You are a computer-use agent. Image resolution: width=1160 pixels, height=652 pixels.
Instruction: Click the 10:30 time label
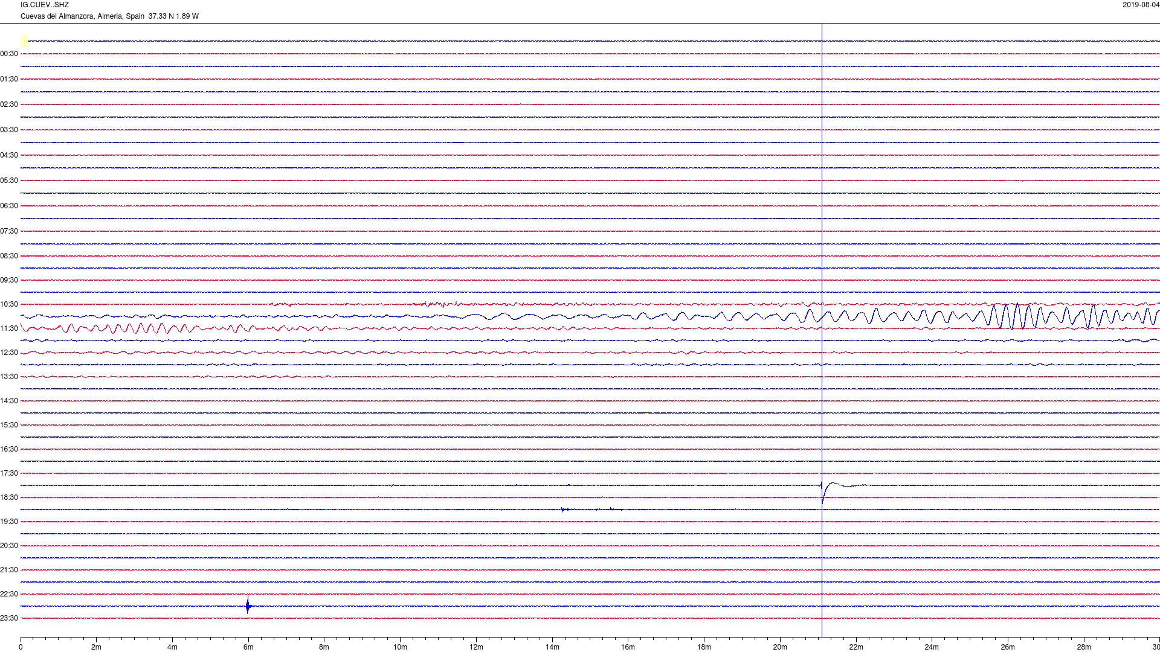(9, 304)
